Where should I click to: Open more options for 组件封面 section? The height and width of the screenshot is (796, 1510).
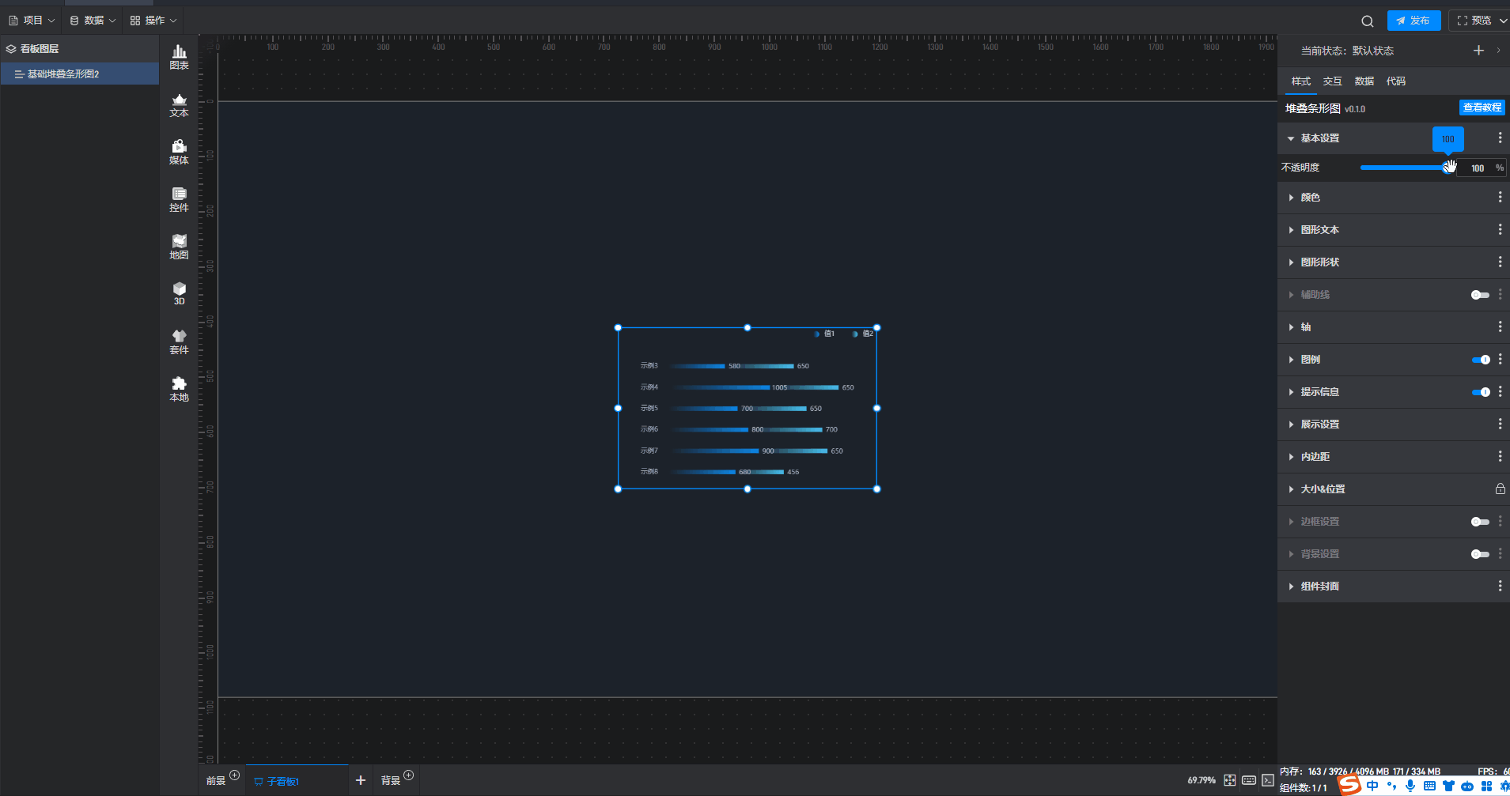pyautogui.click(x=1500, y=587)
